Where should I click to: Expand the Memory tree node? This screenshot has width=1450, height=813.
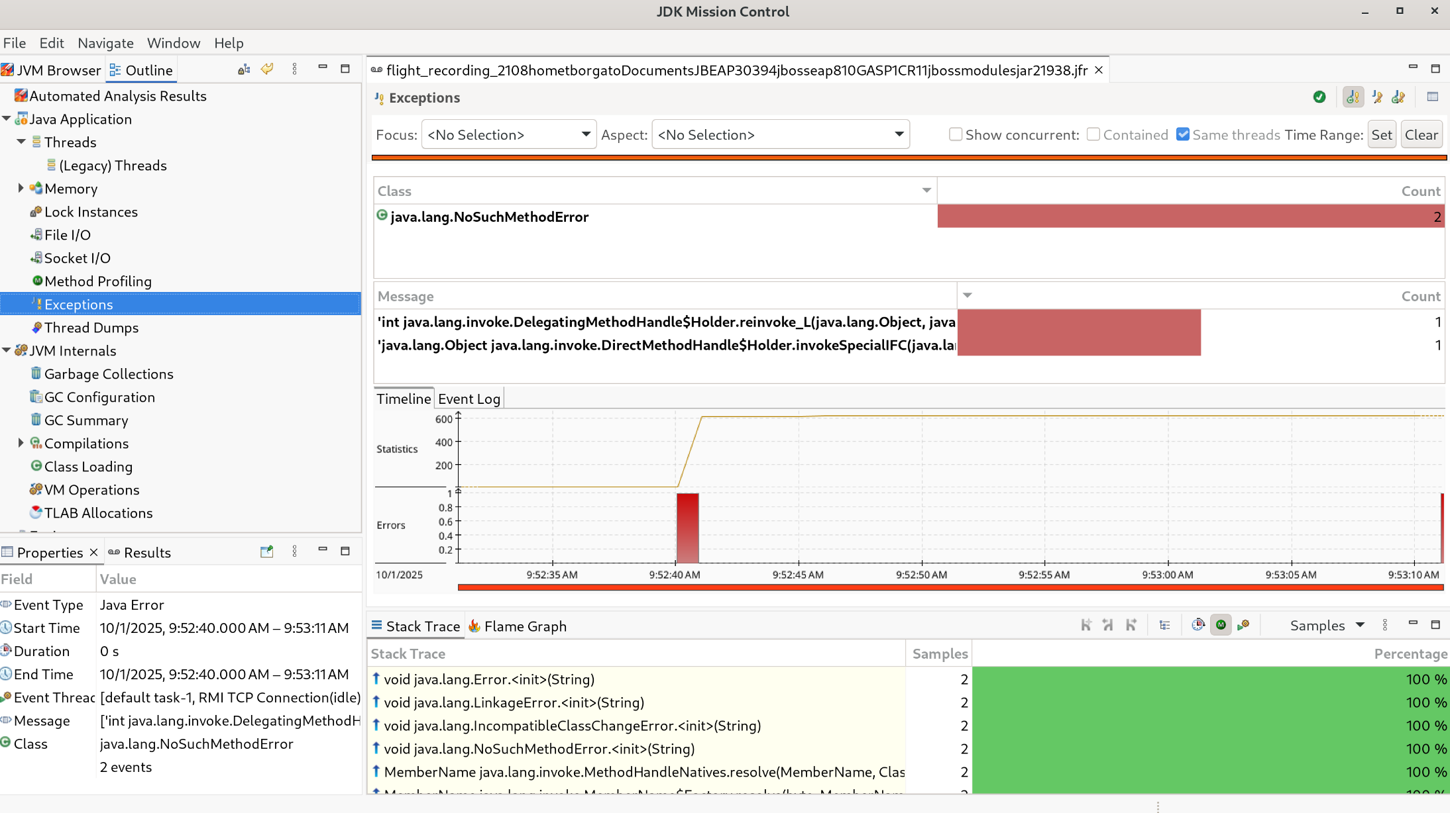pyautogui.click(x=21, y=189)
